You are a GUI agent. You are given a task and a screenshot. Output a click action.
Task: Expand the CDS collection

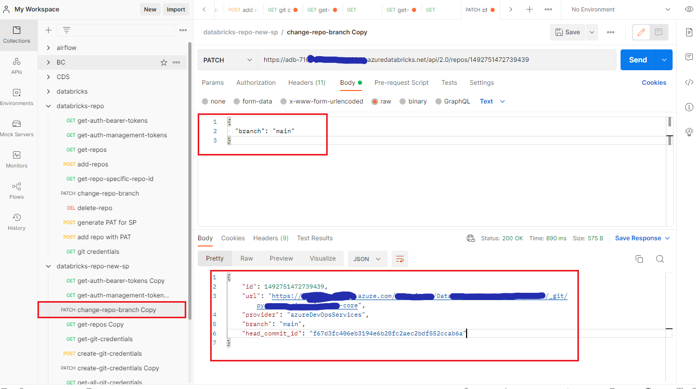click(48, 77)
